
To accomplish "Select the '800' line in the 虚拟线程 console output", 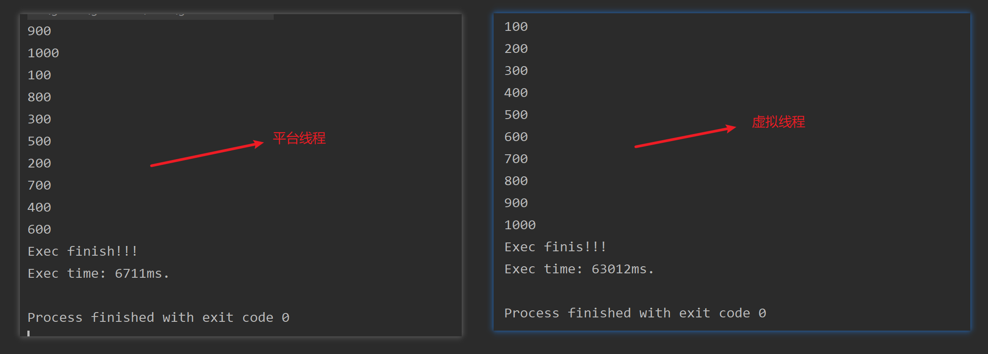I will pyautogui.click(x=516, y=181).
